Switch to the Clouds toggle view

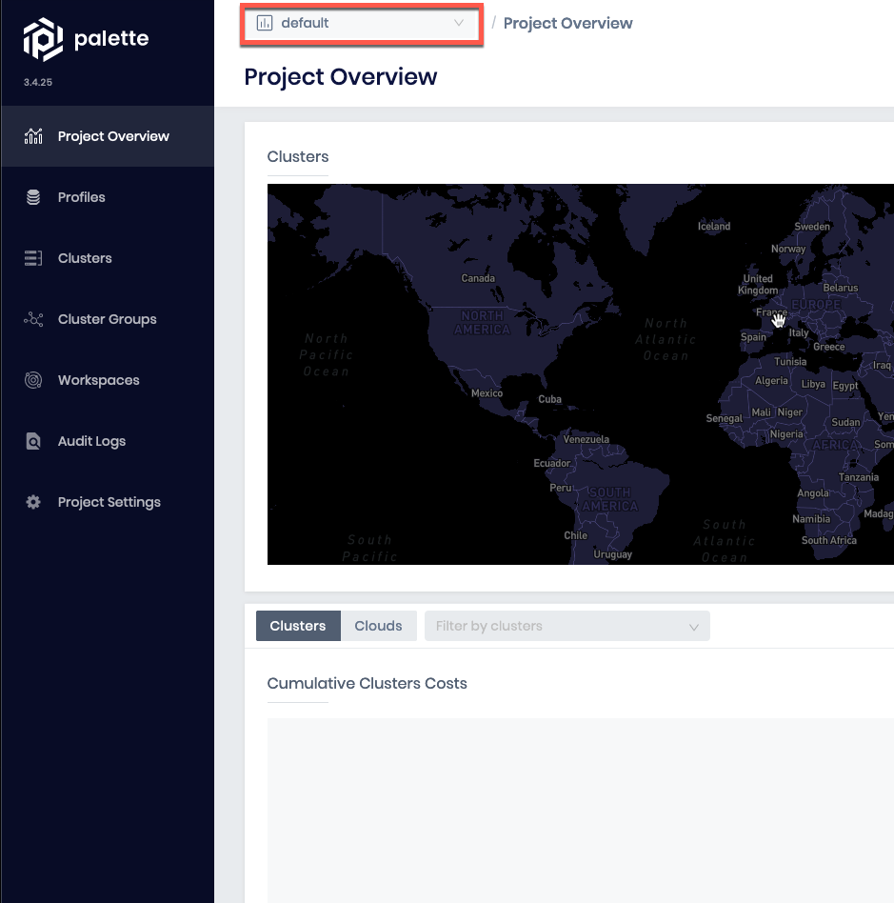click(x=378, y=626)
